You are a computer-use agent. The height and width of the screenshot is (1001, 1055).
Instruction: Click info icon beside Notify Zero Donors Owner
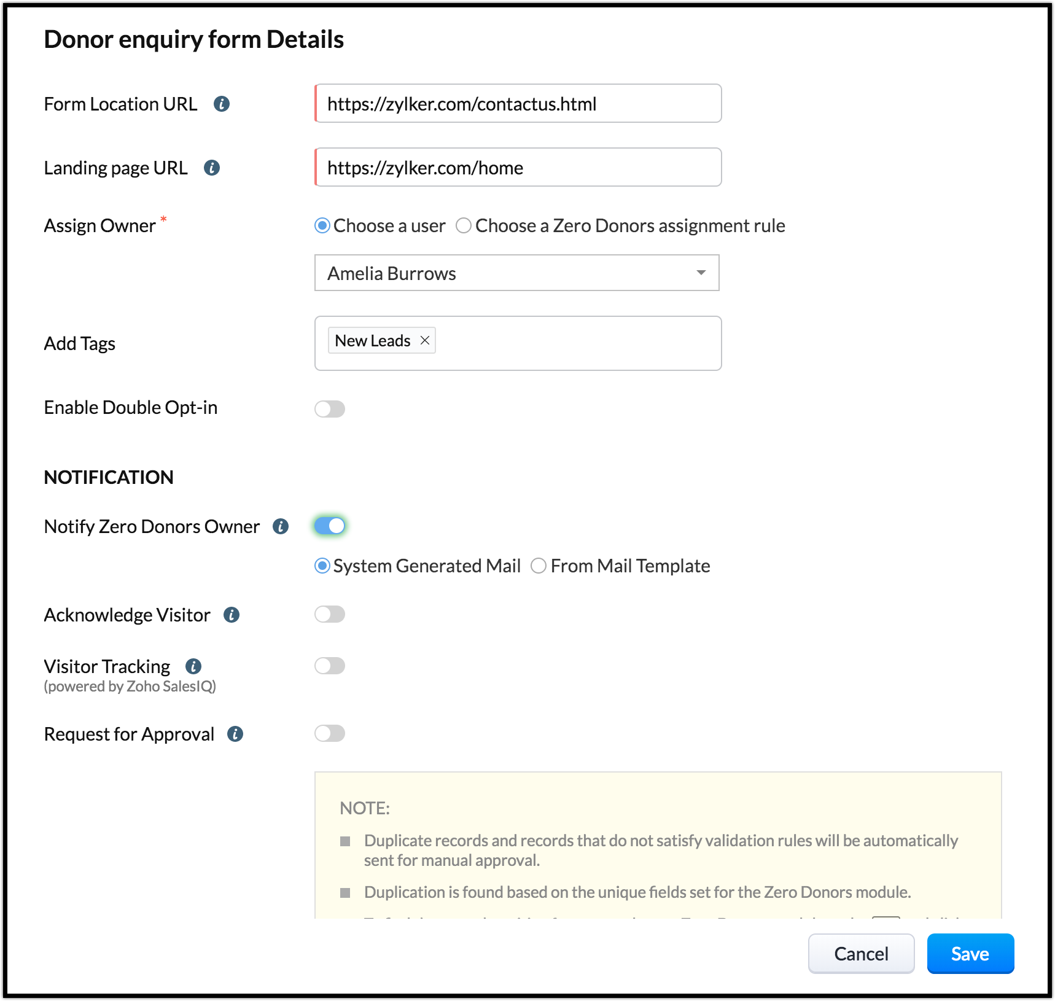click(281, 526)
